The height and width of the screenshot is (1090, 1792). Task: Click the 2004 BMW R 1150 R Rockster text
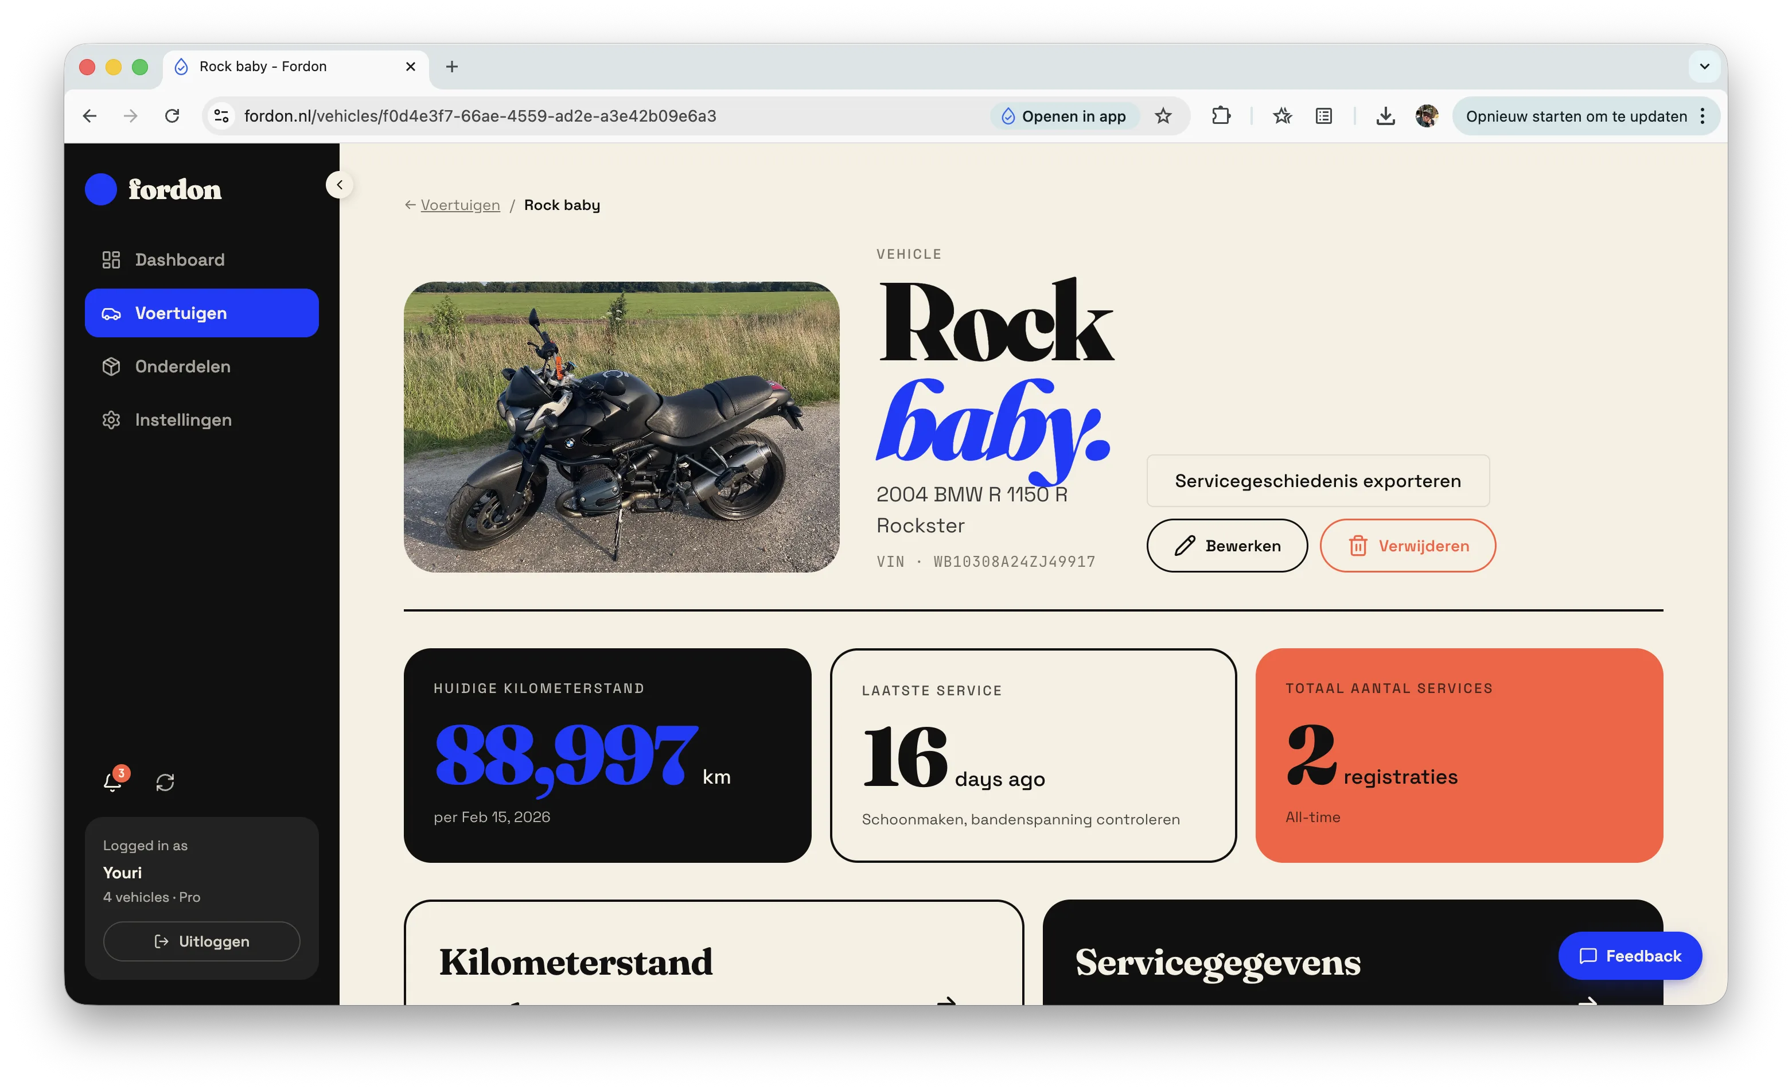pos(972,510)
